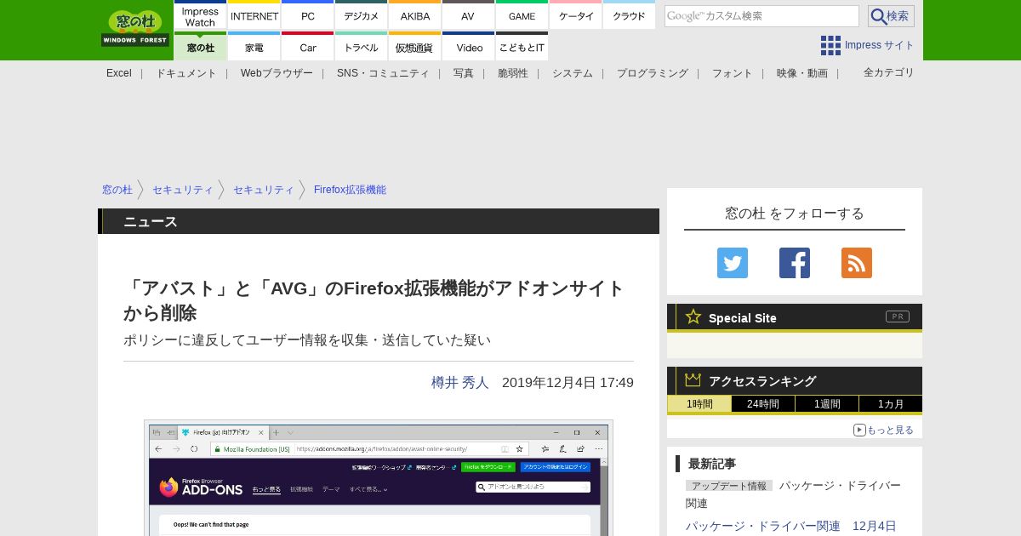The width and height of the screenshot is (1021, 536).
Task: Go to the プログラミング category
Action: 653,73
